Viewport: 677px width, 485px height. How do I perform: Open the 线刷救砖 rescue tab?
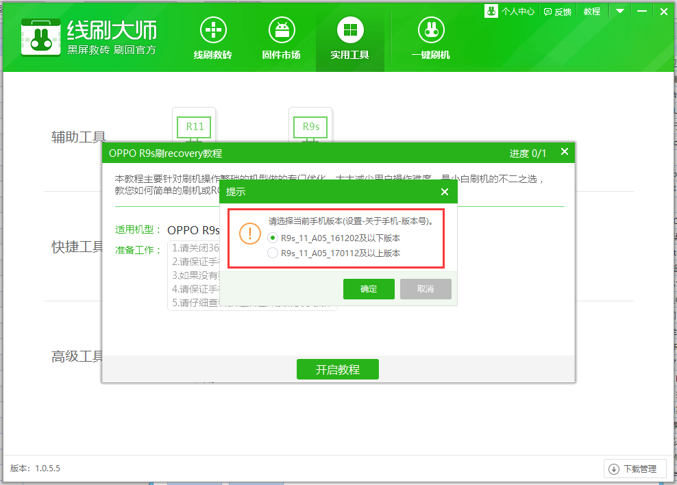point(213,38)
